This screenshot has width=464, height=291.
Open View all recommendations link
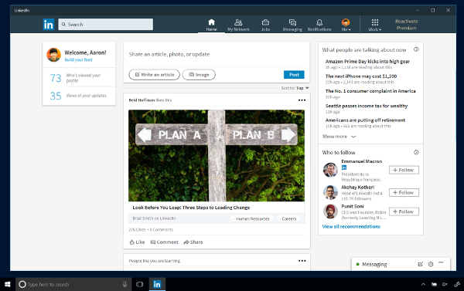(x=351, y=227)
